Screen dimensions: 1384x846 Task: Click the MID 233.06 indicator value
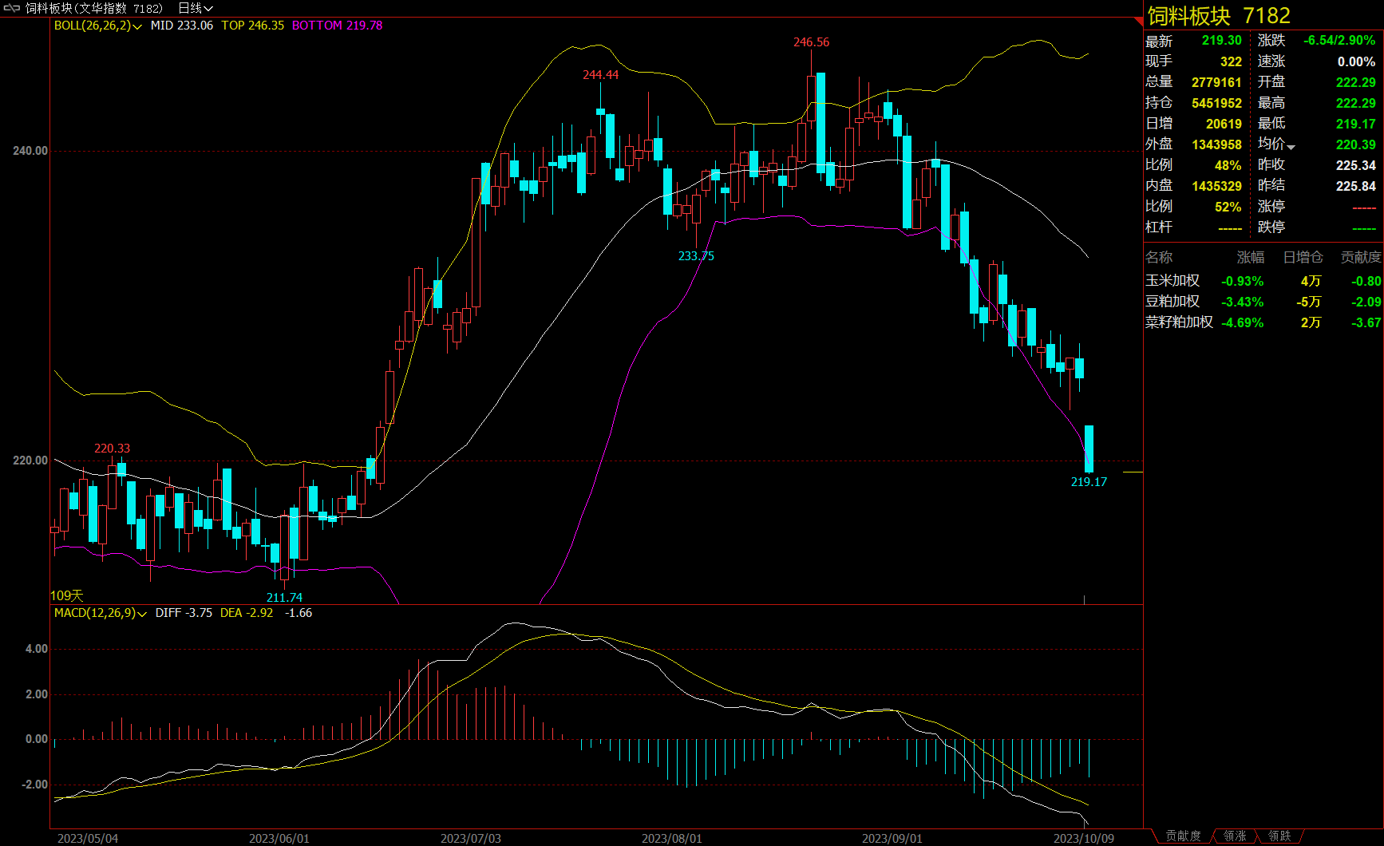182,26
